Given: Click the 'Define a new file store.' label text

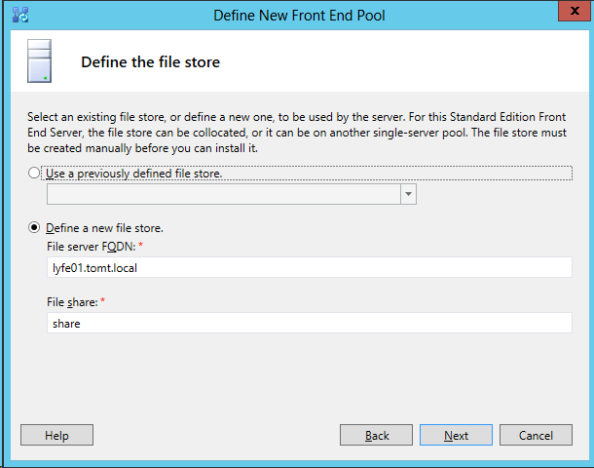Looking at the screenshot, I should (104, 228).
